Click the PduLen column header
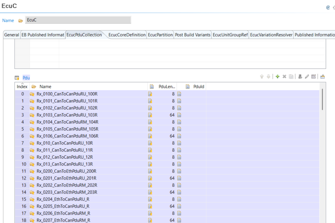Image resolution: width=335 pixels, height=223 pixels. 167,87
